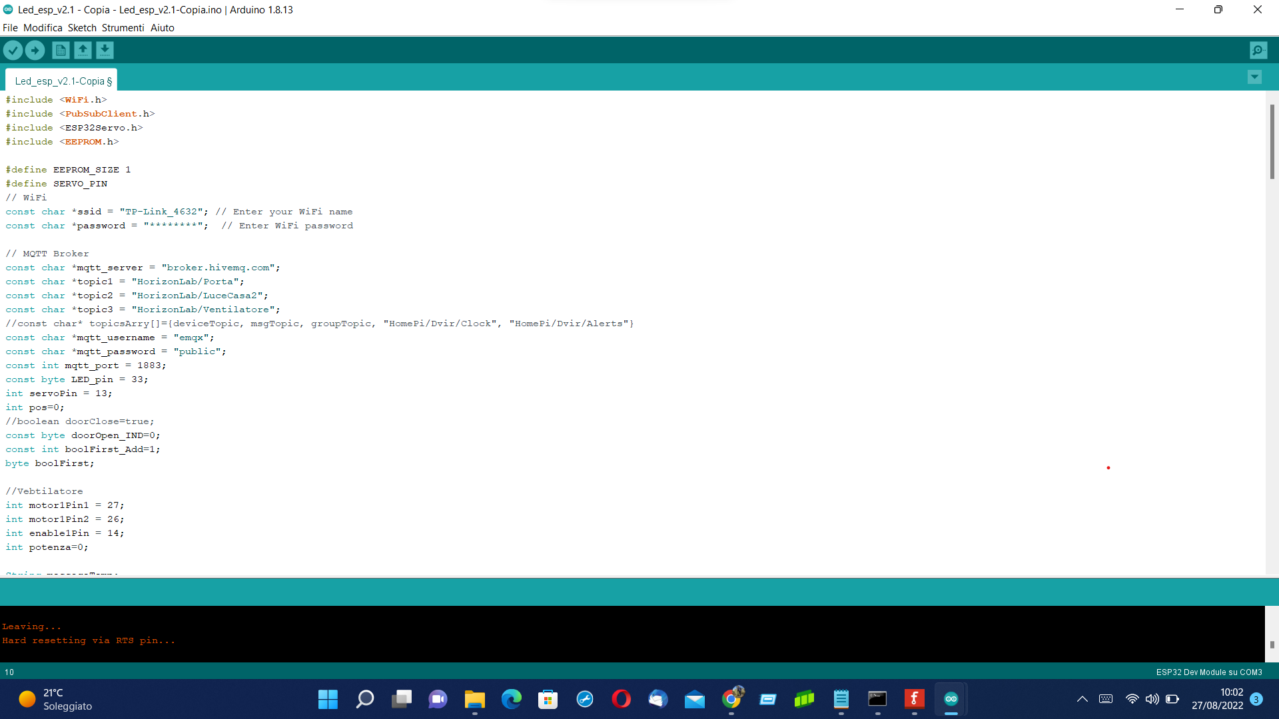
Task: Click the Save sketch down-arrow icon
Action: [x=105, y=50]
